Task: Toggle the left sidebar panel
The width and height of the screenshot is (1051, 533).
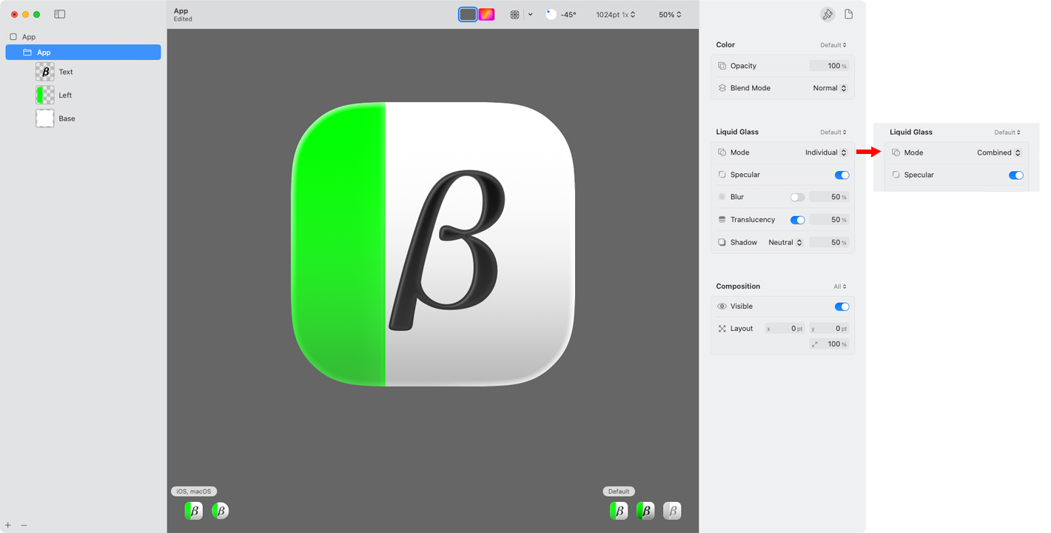Action: click(x=60, y=14)
